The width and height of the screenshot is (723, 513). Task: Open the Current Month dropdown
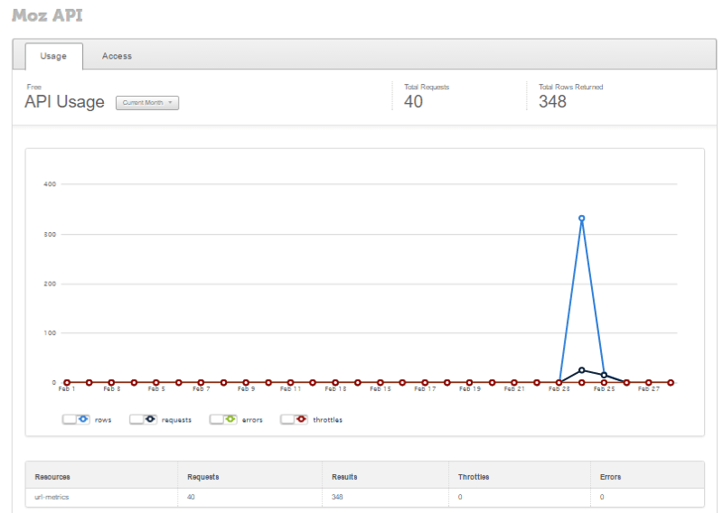tap(147, 102)
